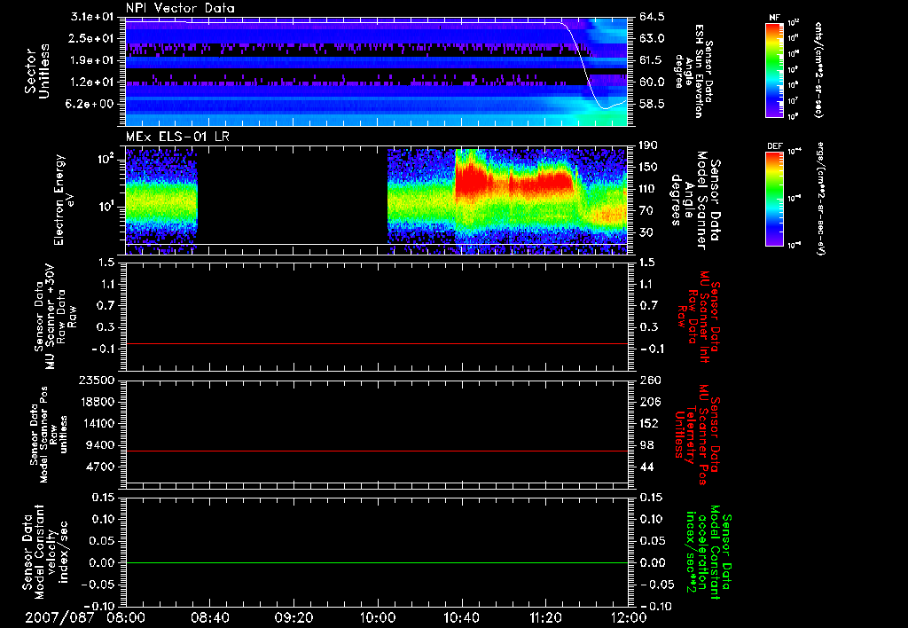Image resolution: width=908 pixels, height=628 pixels.
Task: Click the 63.0 sun elevation tick
Action: coord(652,39)
